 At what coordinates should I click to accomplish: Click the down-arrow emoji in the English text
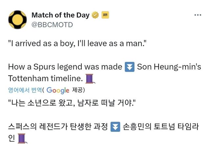(x=130, y=67)
